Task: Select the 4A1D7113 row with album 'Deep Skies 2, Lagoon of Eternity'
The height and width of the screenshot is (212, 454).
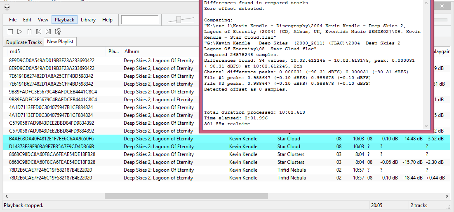Action: point(101,115)
